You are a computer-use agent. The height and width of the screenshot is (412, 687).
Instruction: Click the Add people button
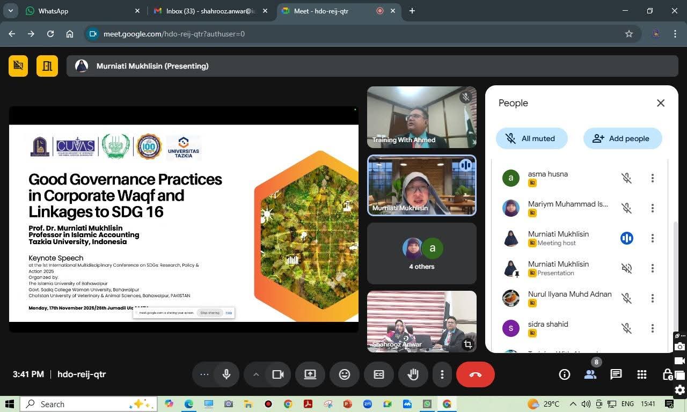point(622,138)
